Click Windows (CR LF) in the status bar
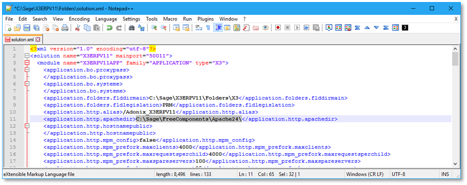 point(365,174)
